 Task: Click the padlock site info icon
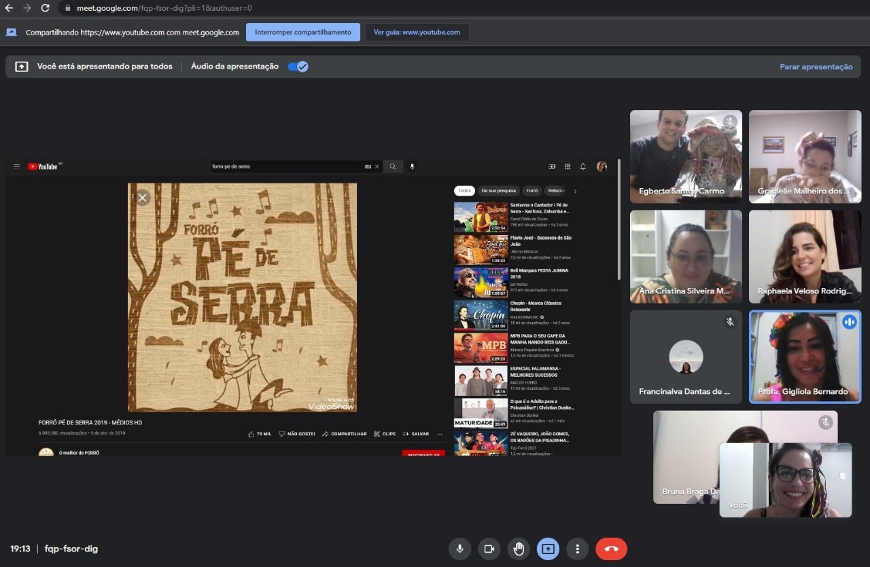click(67, 8)
